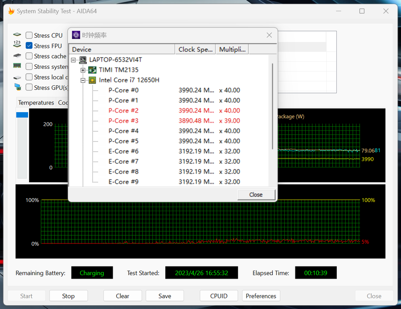Click the CPU chip icon beside Stress CPU
The width and height of the screenshot is (401, 309).
(x=17, y=35)
